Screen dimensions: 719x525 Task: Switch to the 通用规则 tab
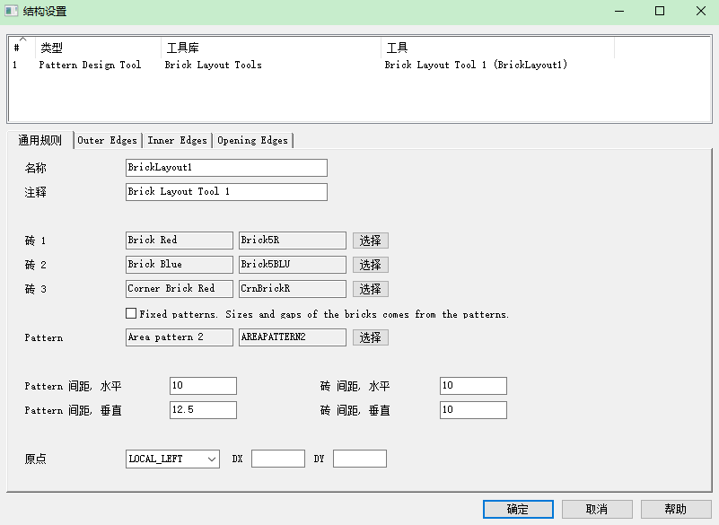(39, 140)
